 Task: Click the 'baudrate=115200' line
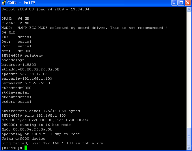[x=19, y=65]
